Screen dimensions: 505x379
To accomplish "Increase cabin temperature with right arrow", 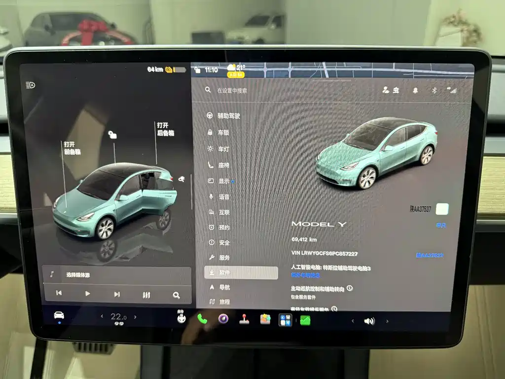I will pyautogui.click(x=135, y=317).
